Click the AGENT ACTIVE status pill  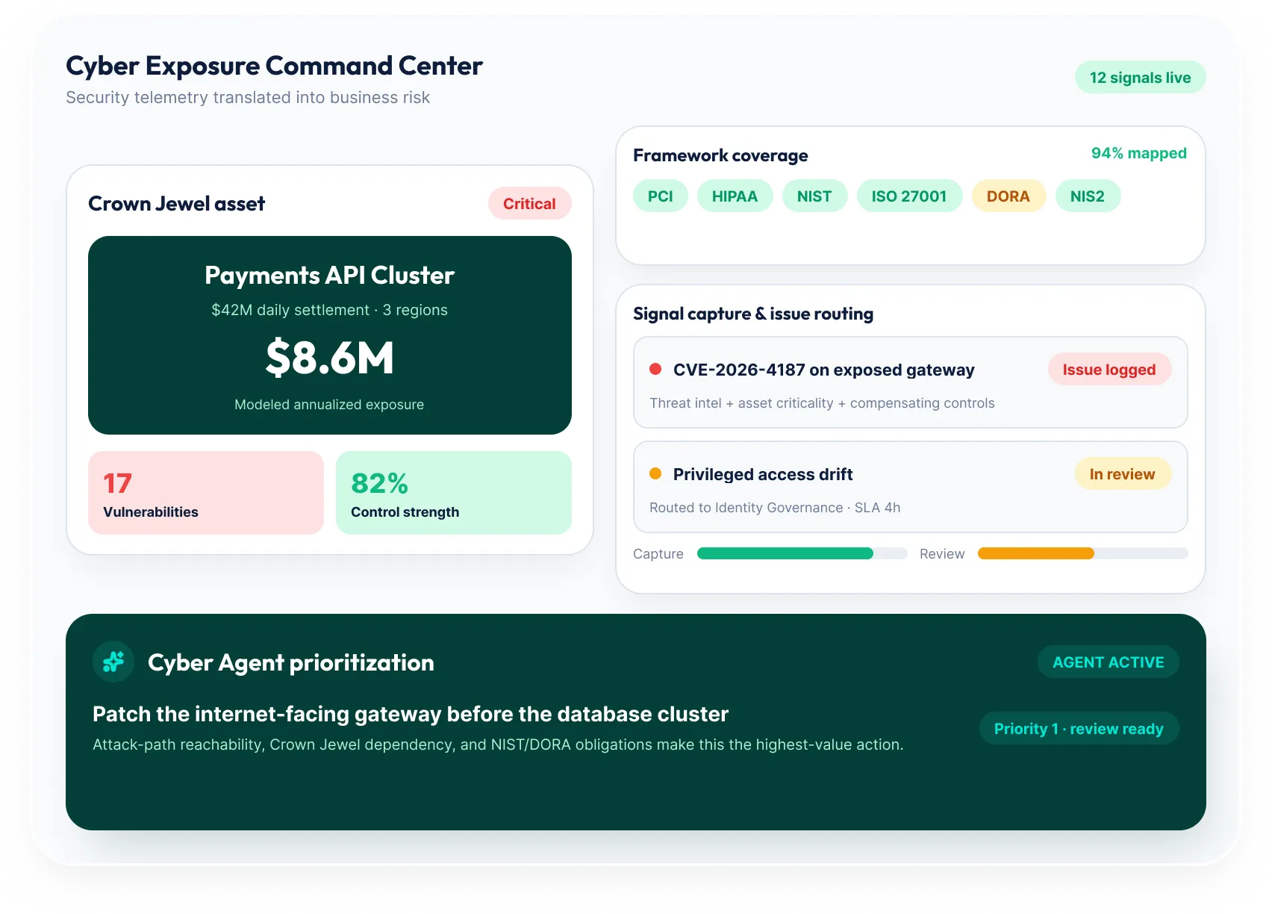(1109, 662)
